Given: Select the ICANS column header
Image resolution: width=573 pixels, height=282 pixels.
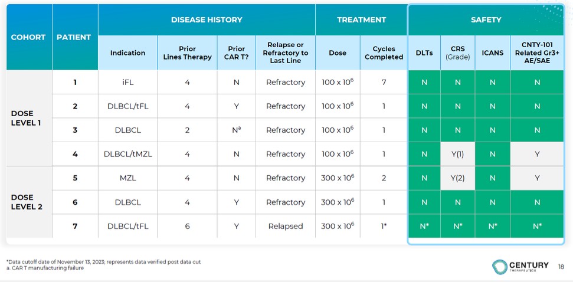Looking at the screenshot, I should pyautogui.click(x=492, y=53).
